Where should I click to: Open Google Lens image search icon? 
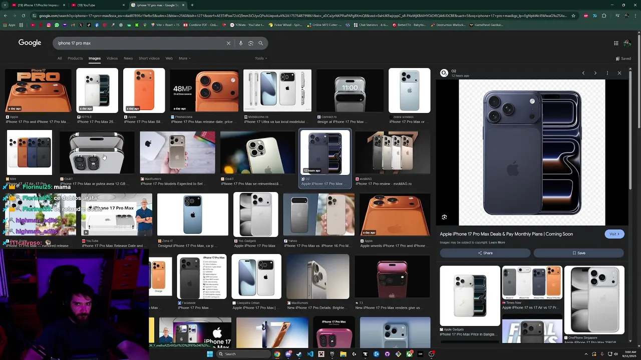251,43
